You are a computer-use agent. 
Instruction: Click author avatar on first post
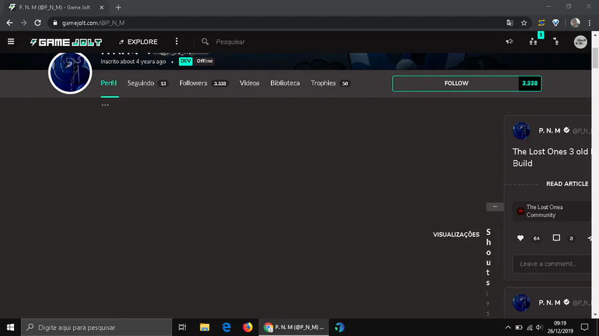pyautogui.click(x=521, y=131)
